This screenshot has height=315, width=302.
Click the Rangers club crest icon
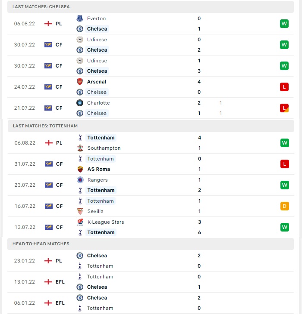click(x=80, y=180)
